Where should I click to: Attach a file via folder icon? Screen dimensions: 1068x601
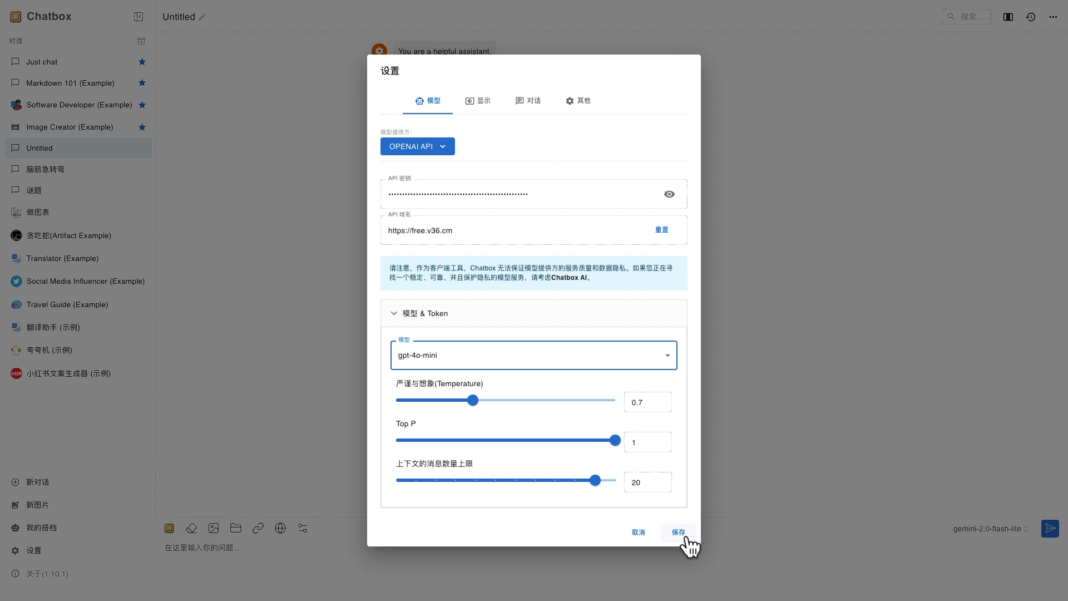236,528
